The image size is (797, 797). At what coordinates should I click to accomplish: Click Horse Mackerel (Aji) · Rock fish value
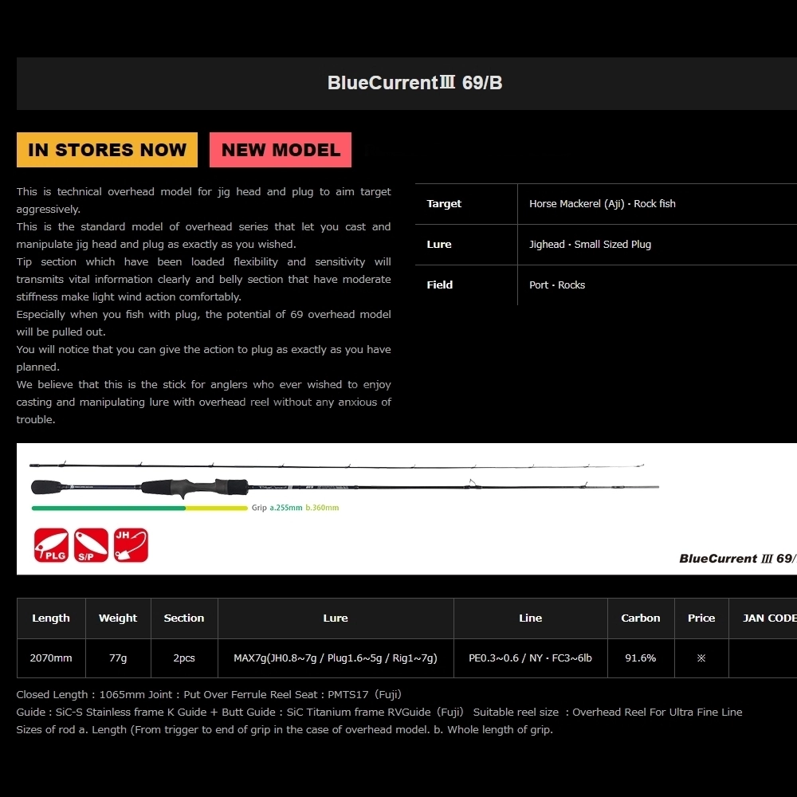[603, 204]
